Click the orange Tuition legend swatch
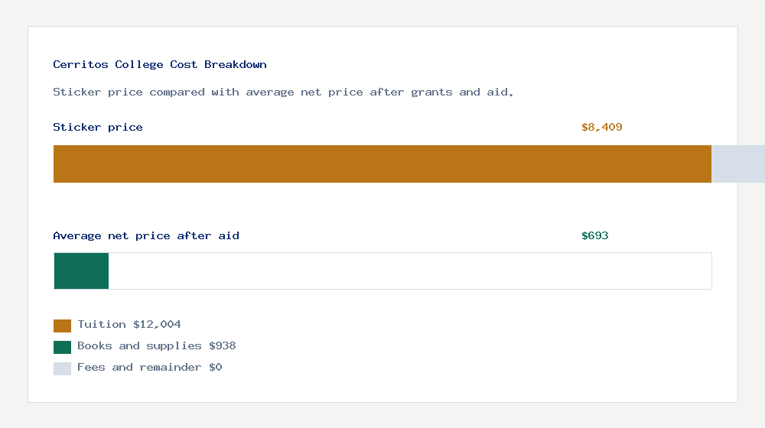 click(x=62, y=326)
